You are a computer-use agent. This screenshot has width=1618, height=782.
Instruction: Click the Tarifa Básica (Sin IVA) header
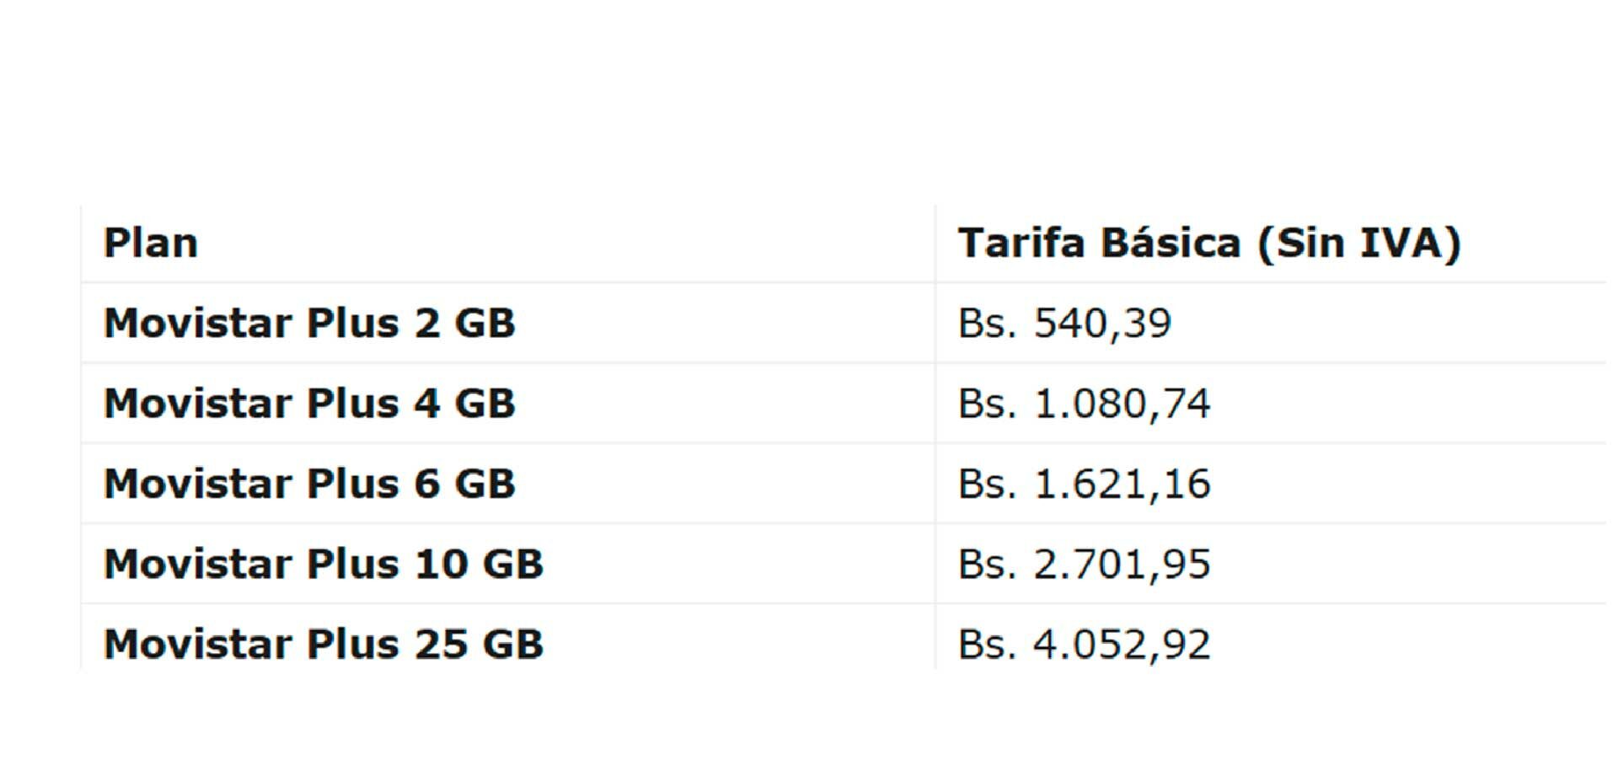pos(1208,244)
